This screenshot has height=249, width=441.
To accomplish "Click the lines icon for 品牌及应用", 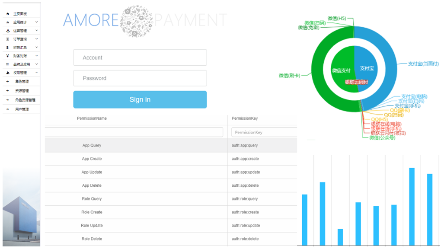I will [x=8, y=64].
